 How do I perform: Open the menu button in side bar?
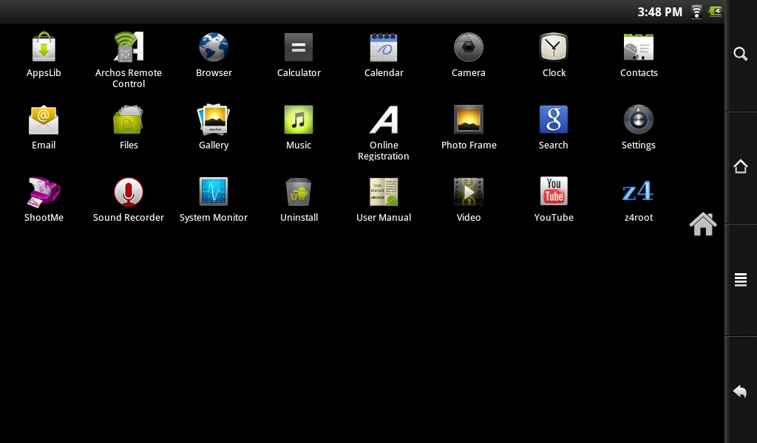[741, 280]
